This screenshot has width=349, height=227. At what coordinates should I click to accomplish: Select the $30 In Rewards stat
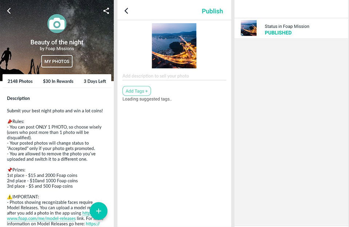coord(58,81)
